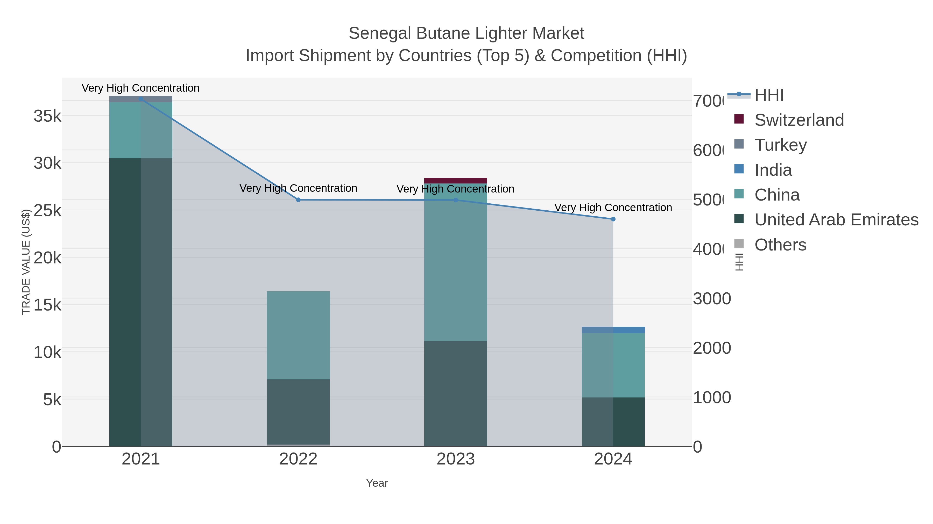Click the 30k y-axis tick label
This screenshot has height=524, width=933.
47,164
